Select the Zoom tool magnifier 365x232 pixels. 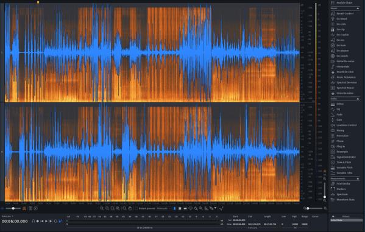coord(124,208)
